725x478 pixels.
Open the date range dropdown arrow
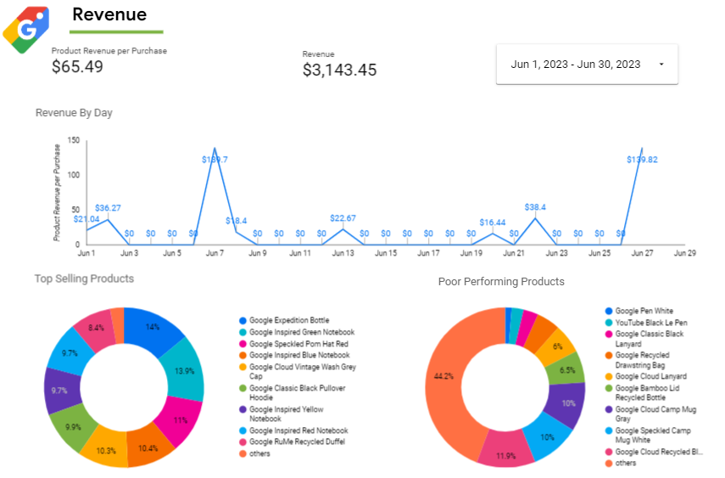click(x=661, y=65)
